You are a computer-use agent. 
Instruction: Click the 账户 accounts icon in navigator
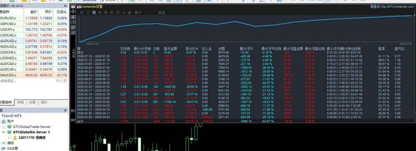tap(4, 121)
